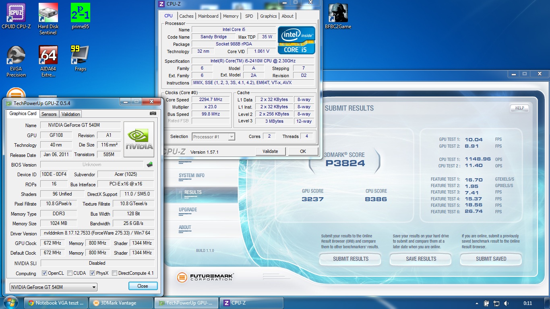Switch to Sensors tab in GPU-Z
Screen dimensions: 550x309
[49, 114]
